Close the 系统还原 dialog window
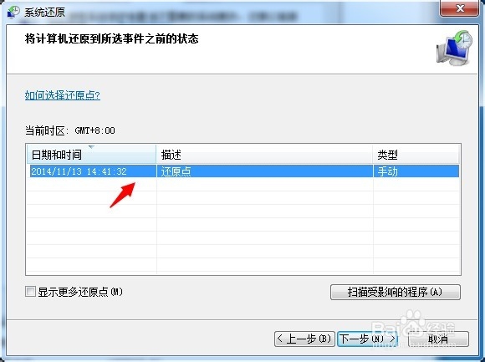Image resolution: width=485 pixels, height=362 pixels. tap(459, 8)
